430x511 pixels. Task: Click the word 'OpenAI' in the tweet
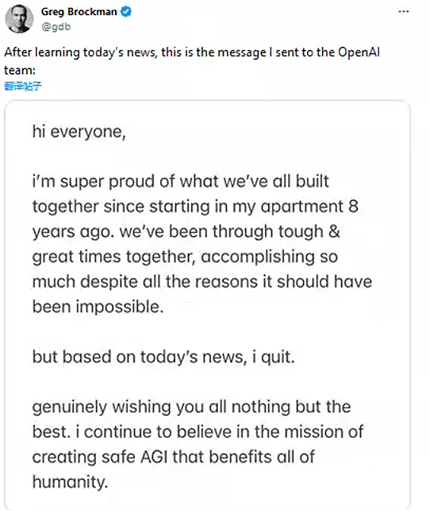click(x=359, y=52)
